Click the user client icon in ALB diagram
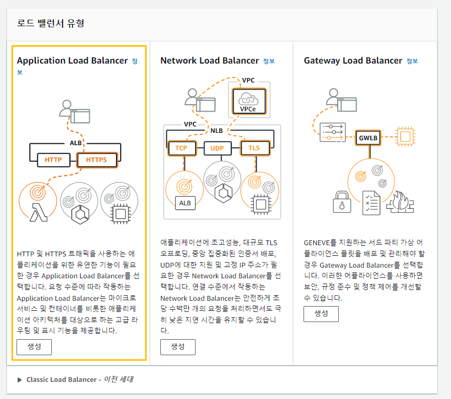The width and height of the screenshot is (451, 399). click(x=74, y=112)
